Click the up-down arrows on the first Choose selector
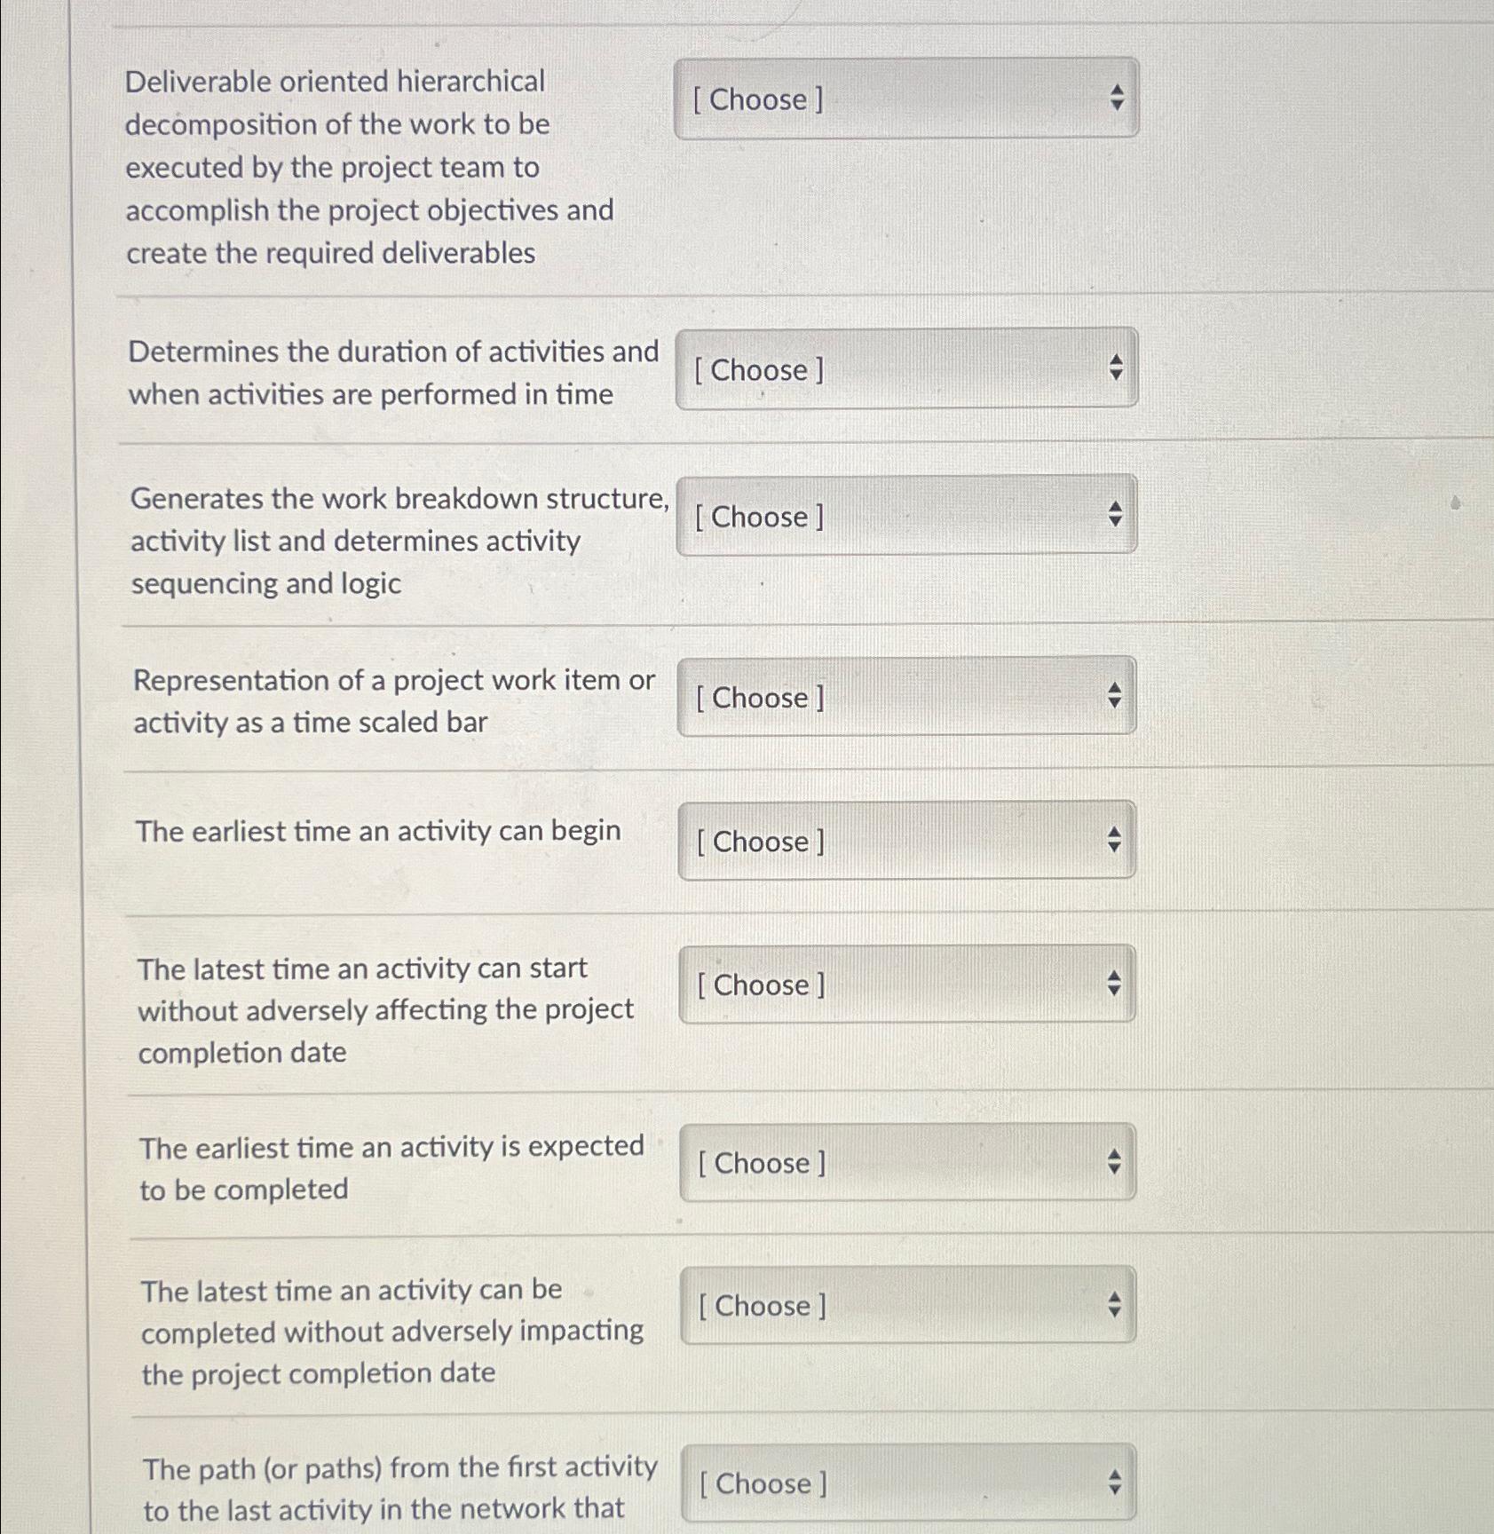 click(1115, 98)
